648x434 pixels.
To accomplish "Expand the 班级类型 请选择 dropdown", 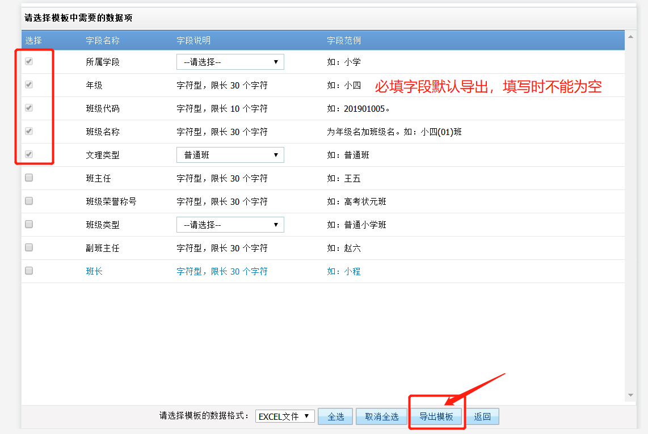I will (230, 224).
